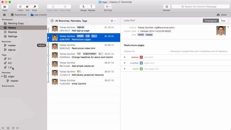Open a repository with the Open icon

coord(5,6)
